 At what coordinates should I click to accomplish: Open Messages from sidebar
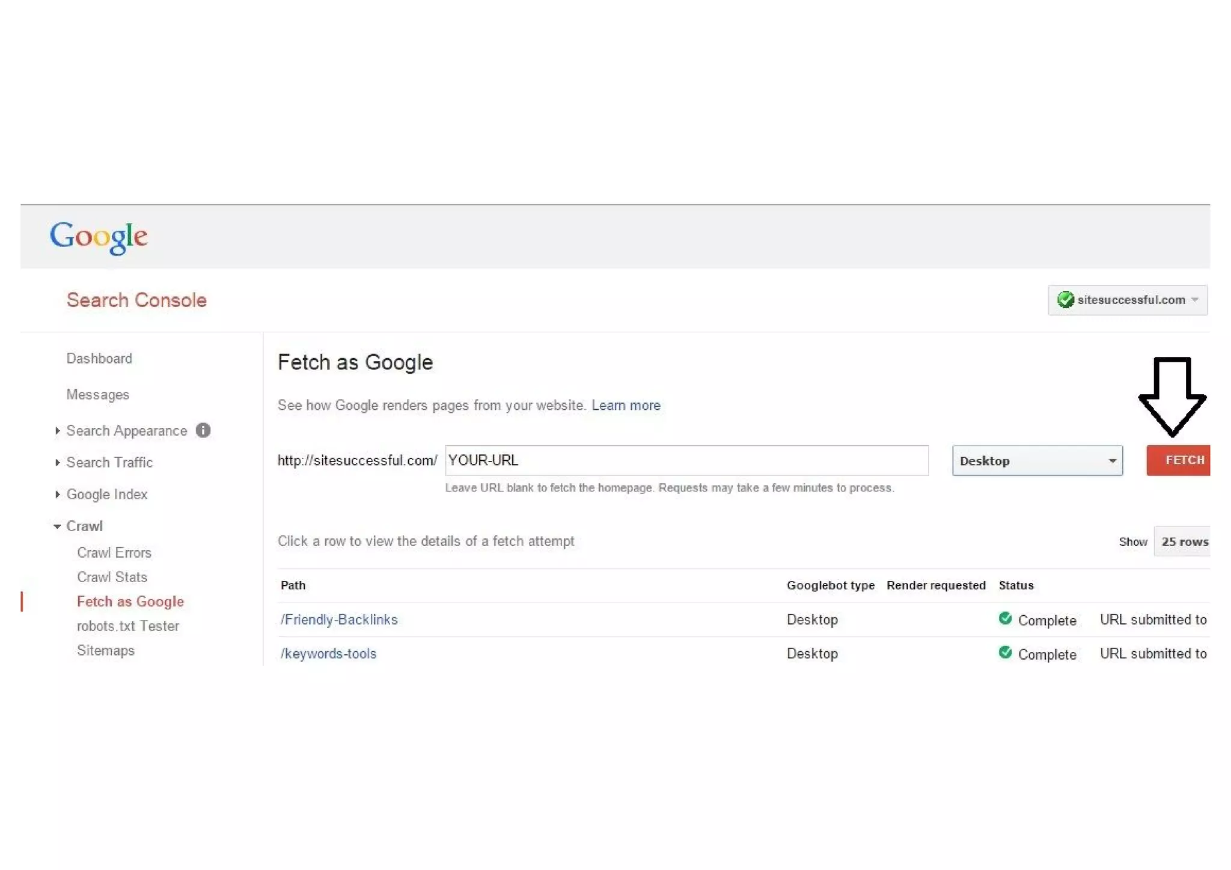(x=98, y=395)
